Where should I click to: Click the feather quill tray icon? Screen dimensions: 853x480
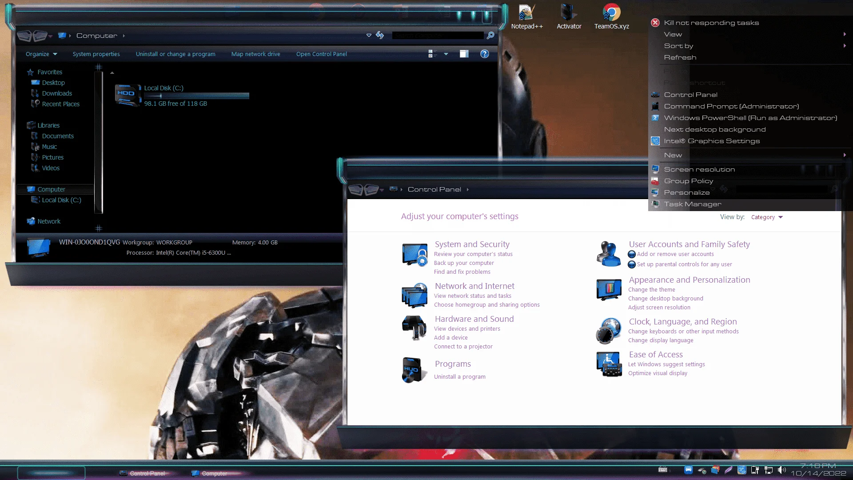[x=729, y=470]
